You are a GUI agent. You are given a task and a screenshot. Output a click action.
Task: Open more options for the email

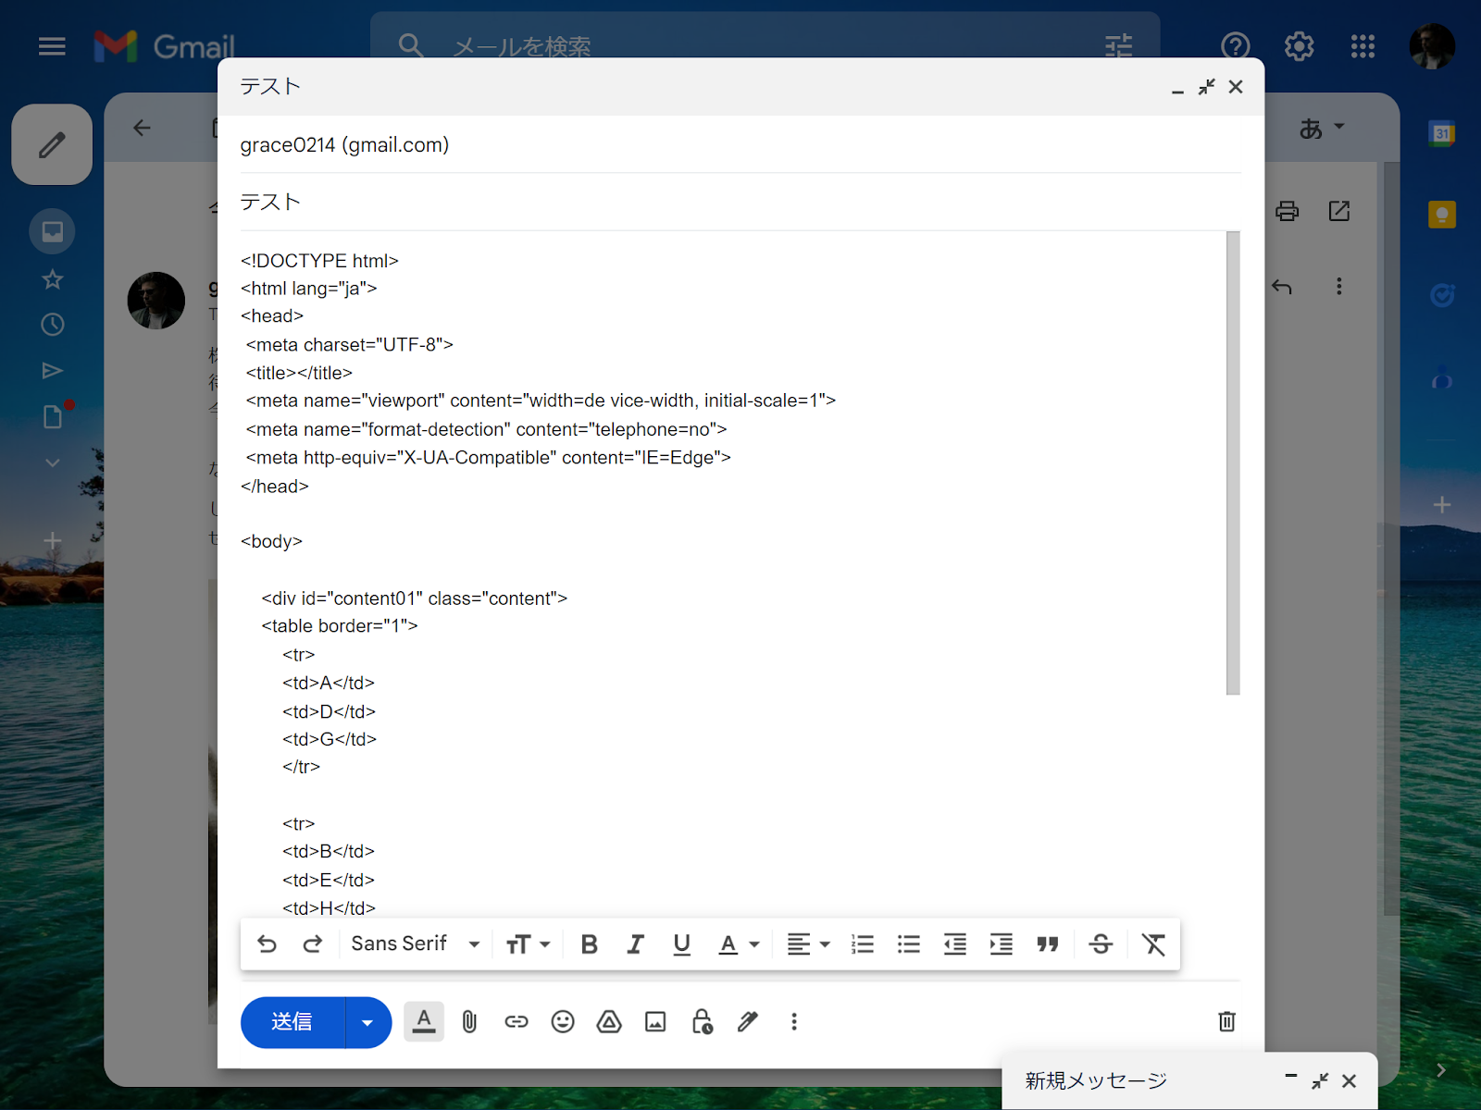click(1338, 287)
